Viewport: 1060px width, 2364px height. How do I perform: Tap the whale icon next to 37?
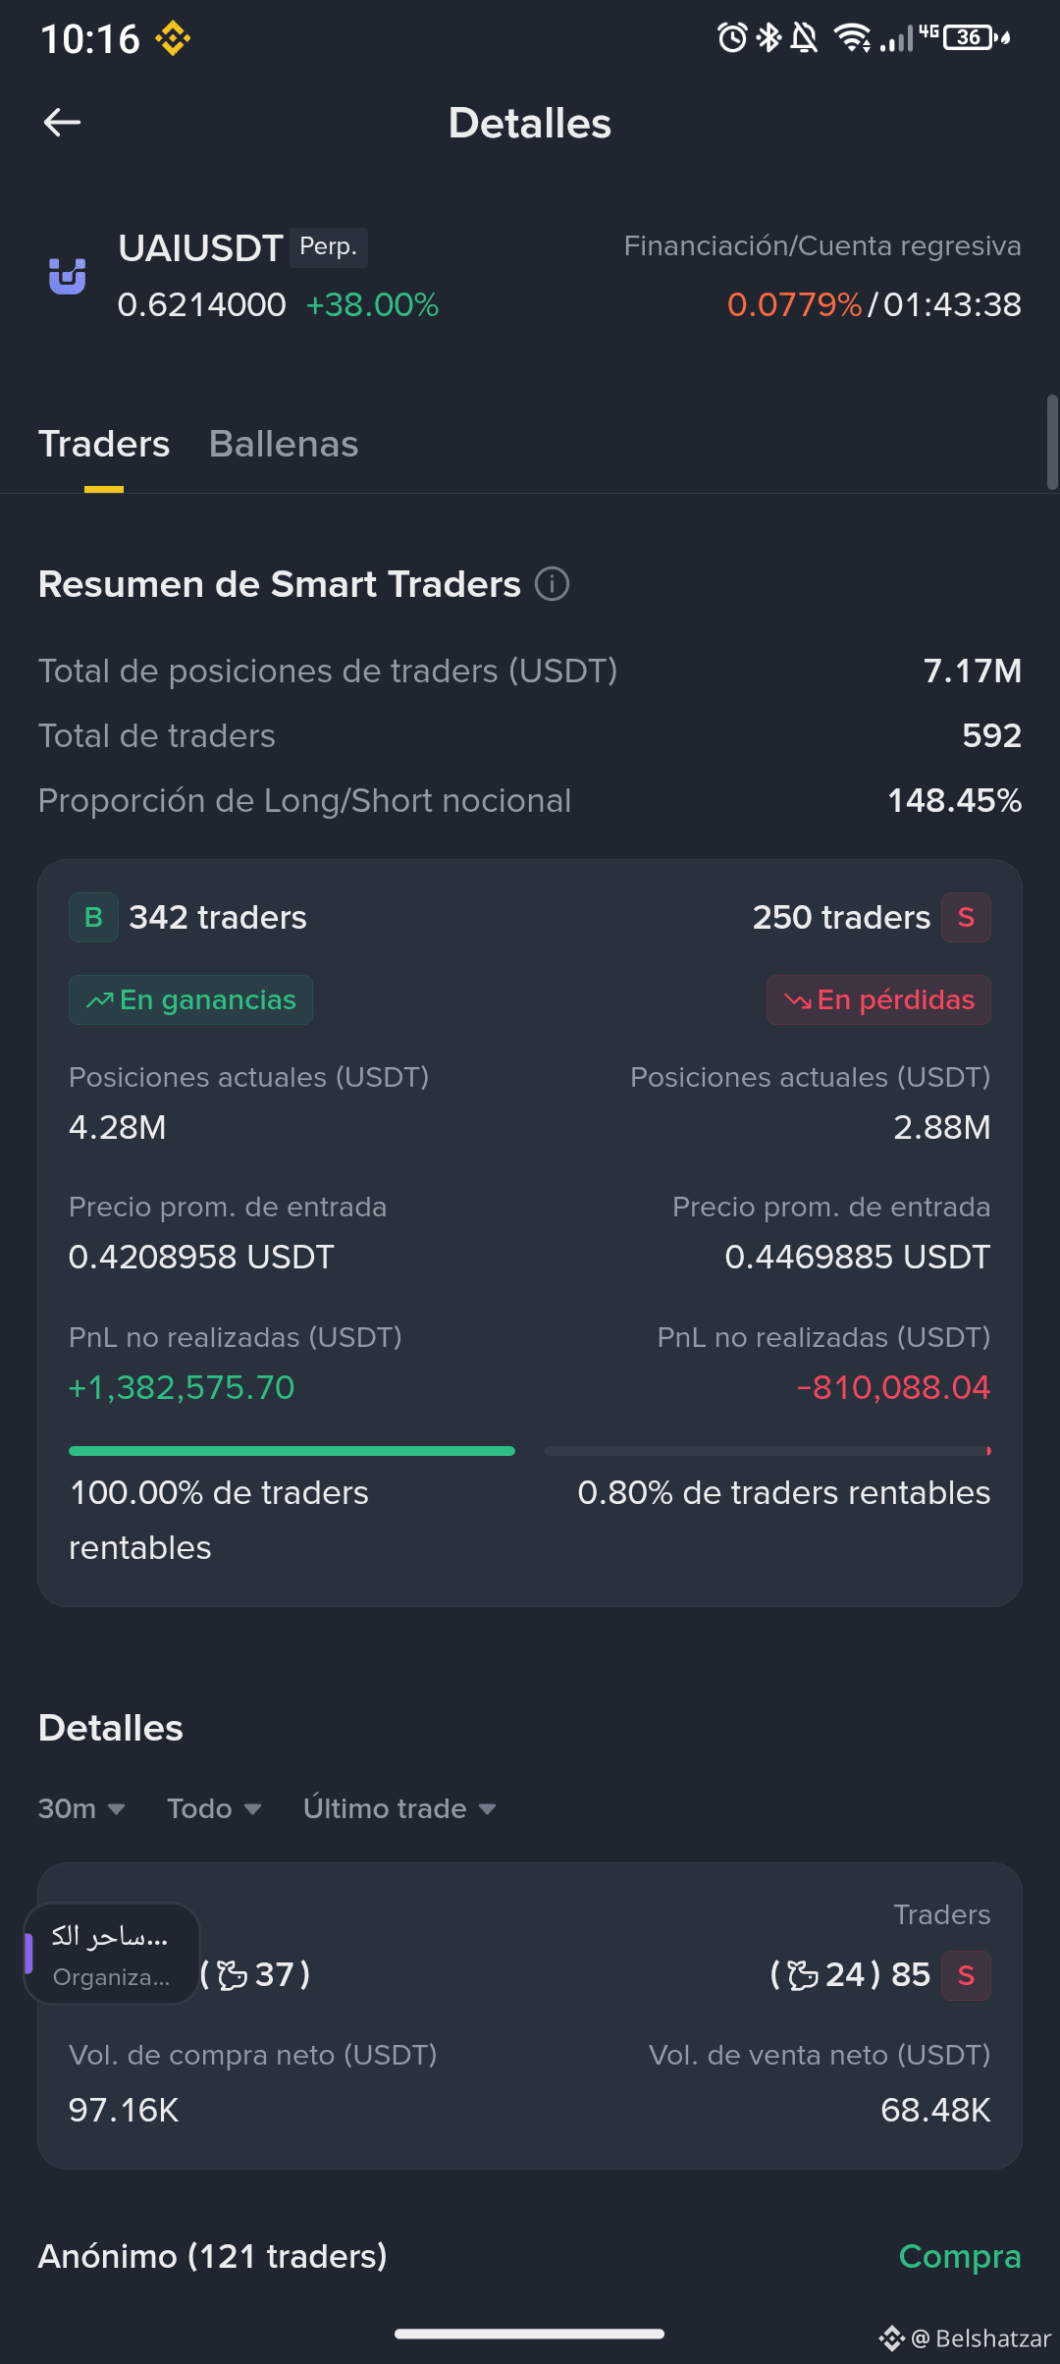pyautogui.click(x=232, y=1974)
